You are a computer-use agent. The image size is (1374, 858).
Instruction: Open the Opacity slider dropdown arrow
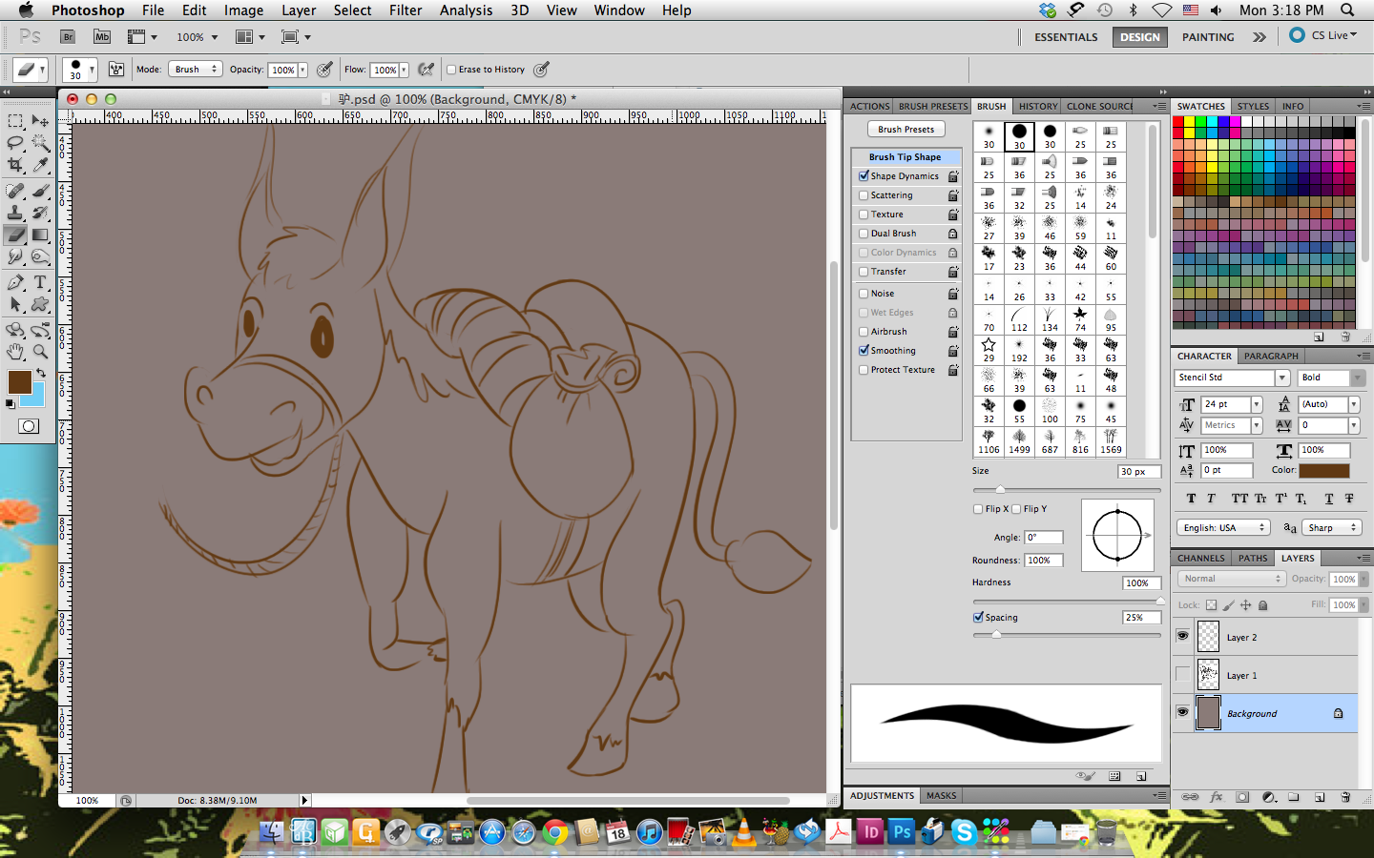[302, 70]
